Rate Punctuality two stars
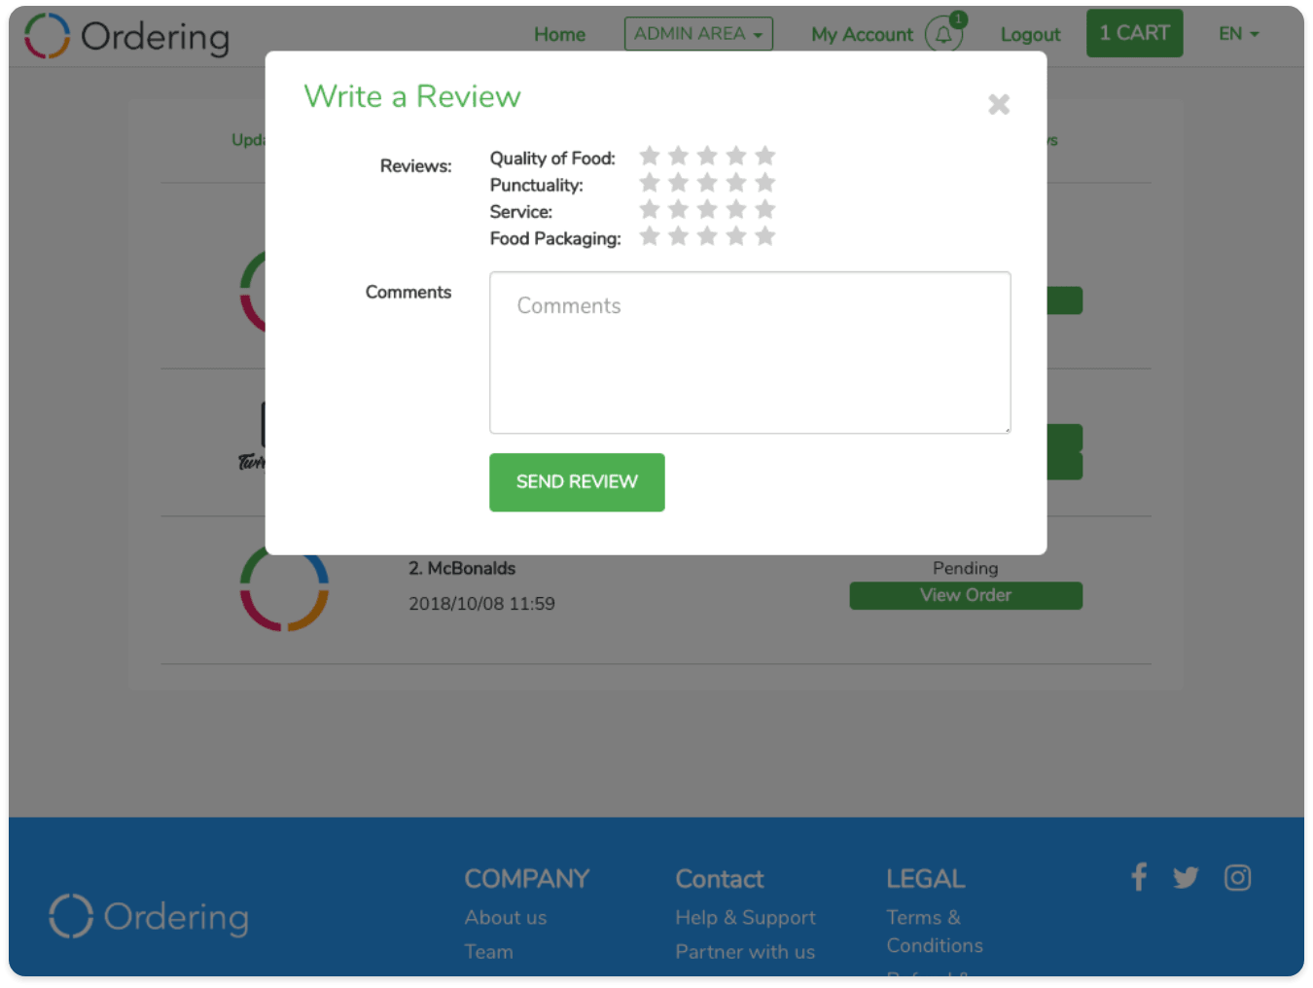 coord(679,183)
